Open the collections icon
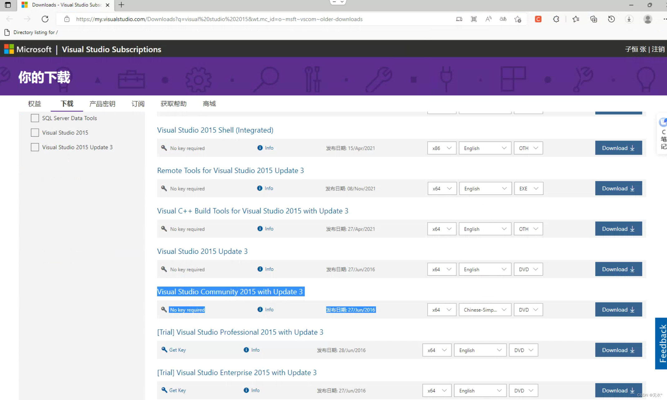 (x=594, y=19)
